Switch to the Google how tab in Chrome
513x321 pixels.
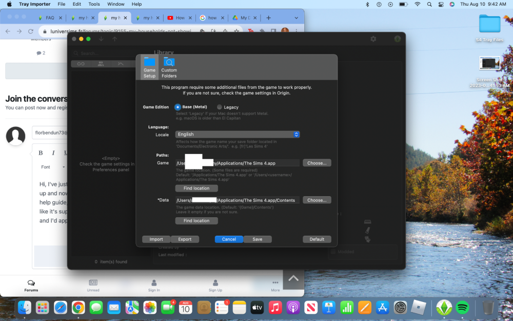click(212, 17)
